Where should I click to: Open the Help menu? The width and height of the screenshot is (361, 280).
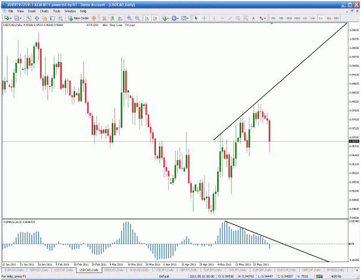(83, 11)
